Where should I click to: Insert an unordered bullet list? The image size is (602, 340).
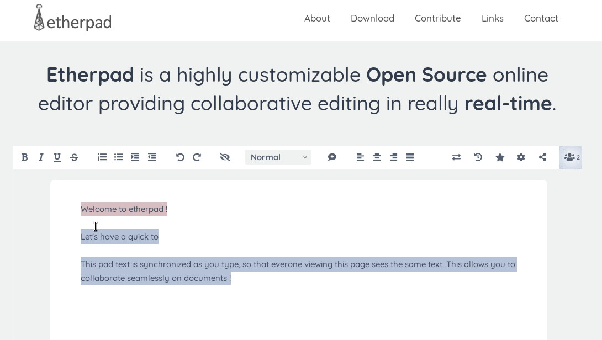pos(119,157)
